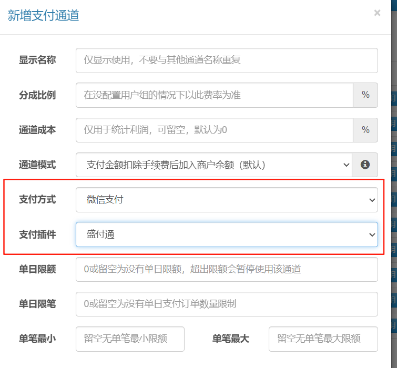Click the 单笔最大 field label
Viewport: 397px width, 368px height.
click(x=231, y=339)
